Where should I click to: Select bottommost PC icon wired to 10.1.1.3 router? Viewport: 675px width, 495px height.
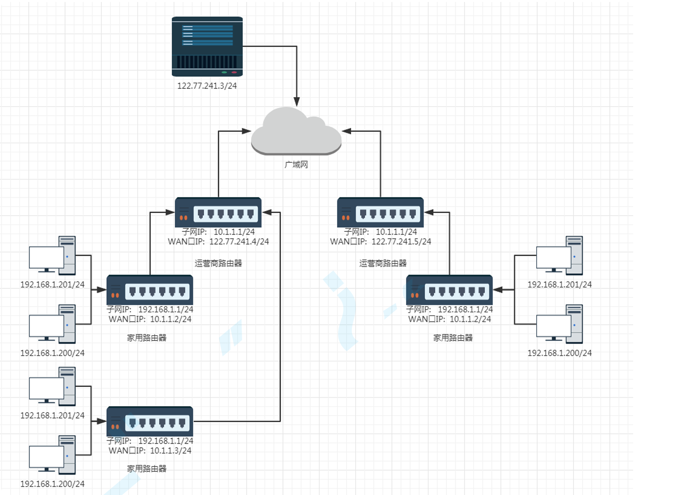[x=52, y=455]
